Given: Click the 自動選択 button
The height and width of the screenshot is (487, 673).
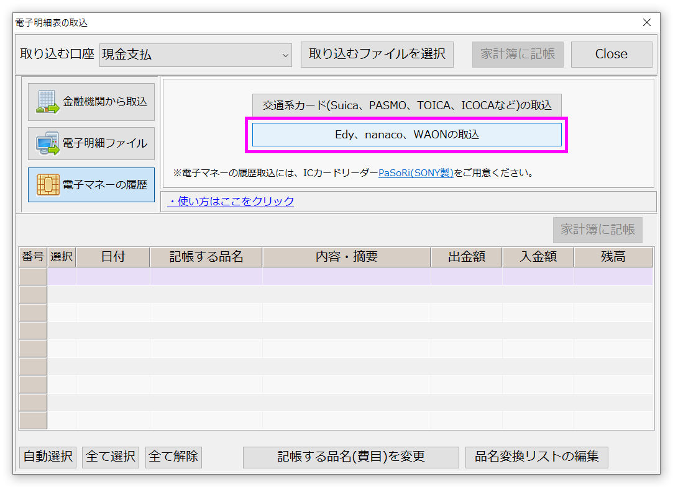Looking at the screenshot, I should click(x=48, y=457).
